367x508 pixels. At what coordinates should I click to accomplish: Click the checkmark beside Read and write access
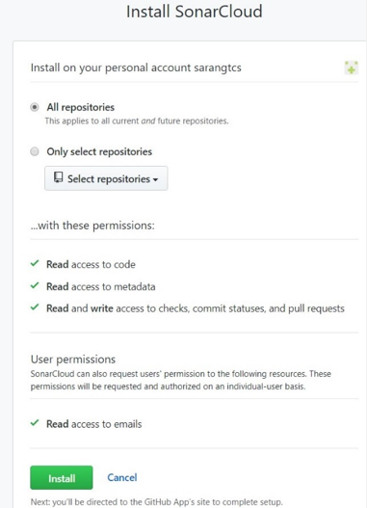pos(35,307)
